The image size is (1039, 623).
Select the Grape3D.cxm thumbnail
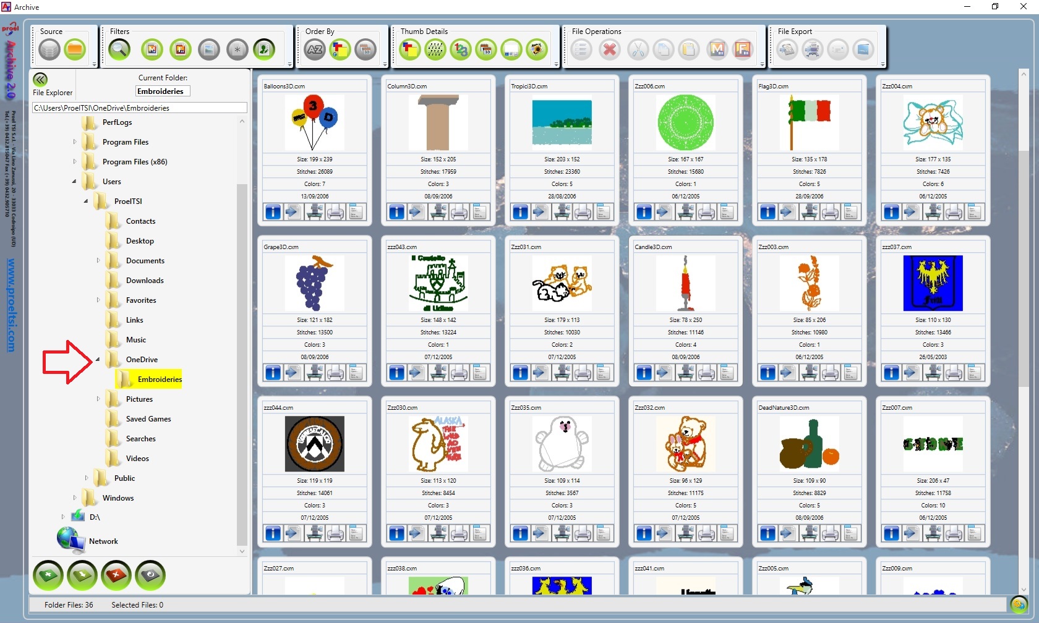tap(315, 283)
